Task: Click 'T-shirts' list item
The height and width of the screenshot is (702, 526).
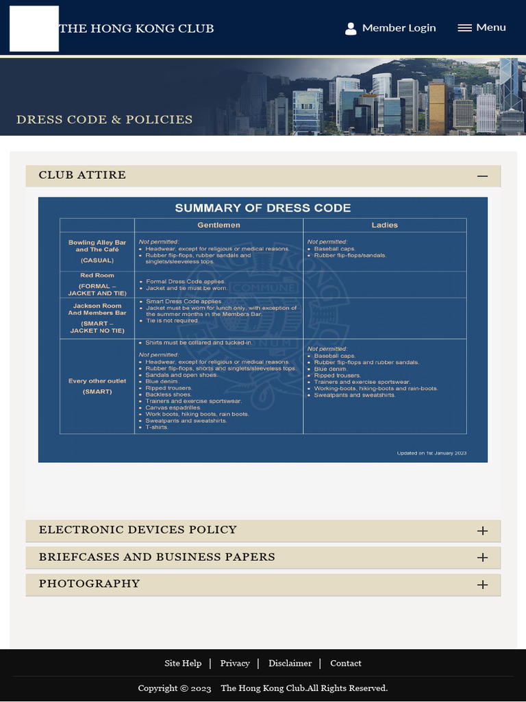Action: pyautogui.click(x=157, y=427)
